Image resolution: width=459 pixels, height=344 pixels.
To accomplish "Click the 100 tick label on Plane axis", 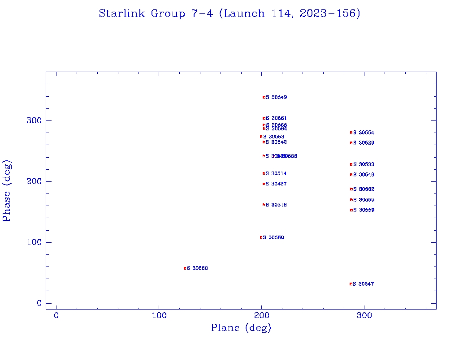I will [159, 315].
